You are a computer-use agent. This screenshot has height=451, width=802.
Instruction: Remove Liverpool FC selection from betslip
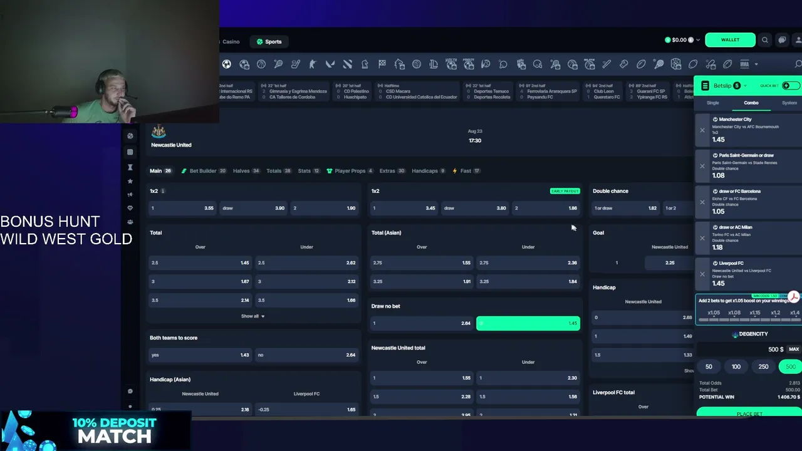click(x=702, y=274)
